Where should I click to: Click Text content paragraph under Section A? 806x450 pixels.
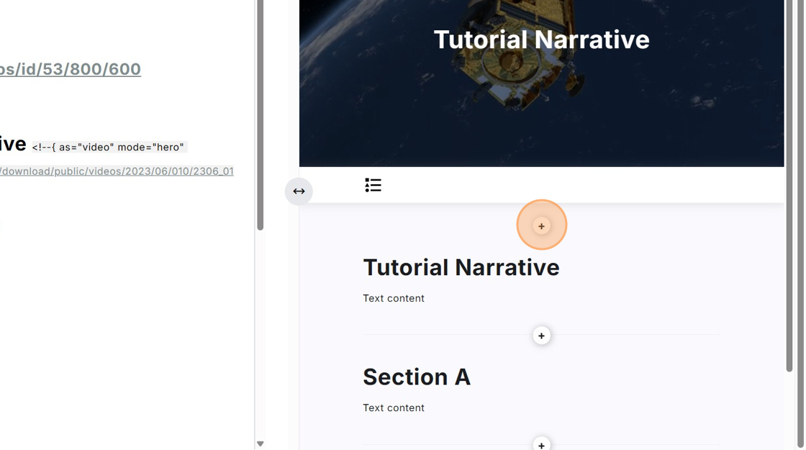point(394,408)
